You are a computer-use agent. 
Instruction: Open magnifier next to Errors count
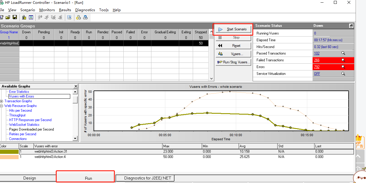(343, 67)
